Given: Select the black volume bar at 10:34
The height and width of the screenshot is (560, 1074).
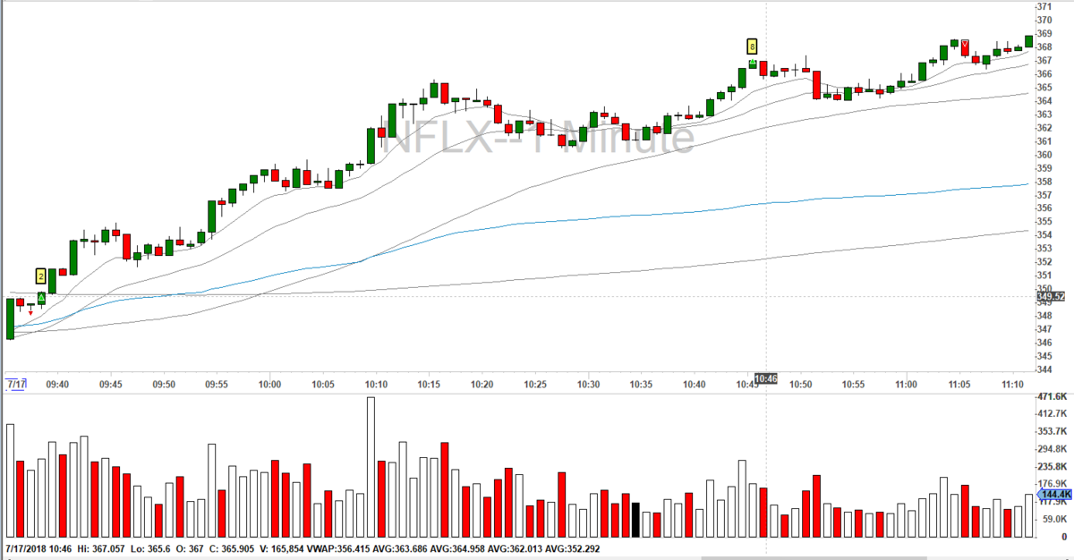Looking at the screenshot, I should tap(635, 520).
